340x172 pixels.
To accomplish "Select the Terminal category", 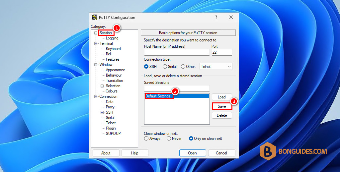I will (106, 43).
